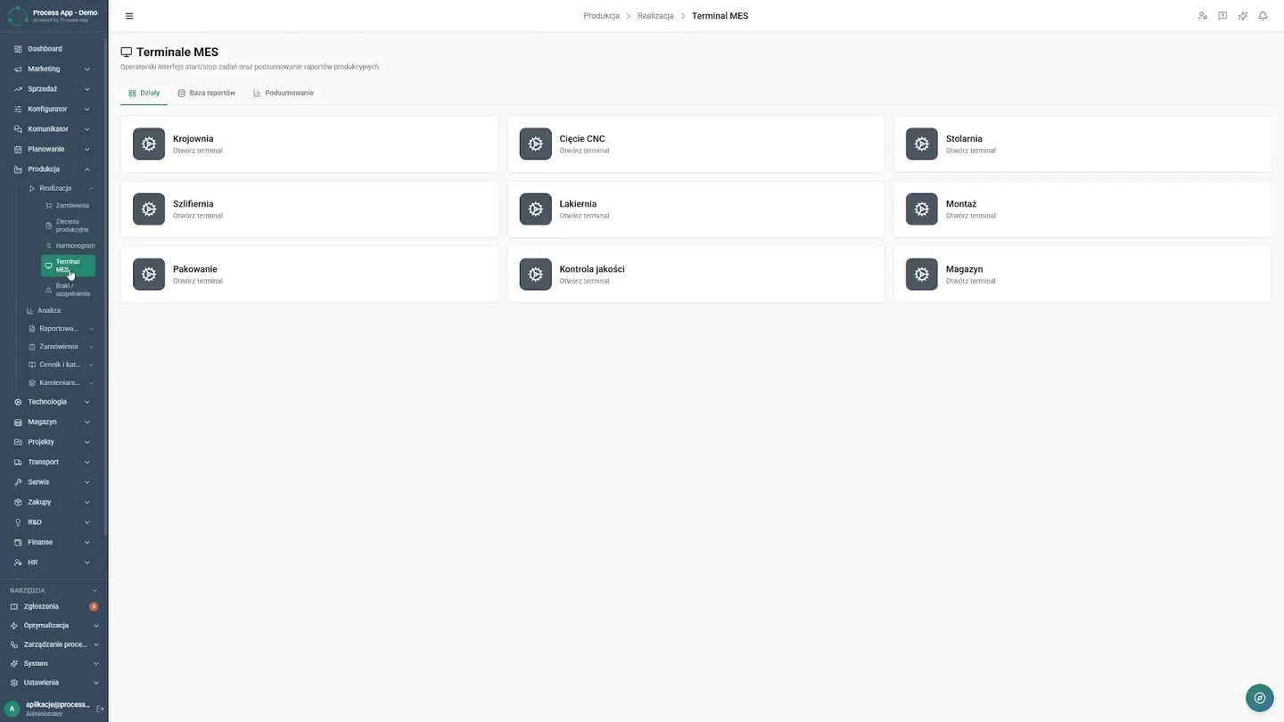Viewport: 1284px width, 722px height.
Task: Open the messages chat icon in header
Action: click(x=1222, y=16)
